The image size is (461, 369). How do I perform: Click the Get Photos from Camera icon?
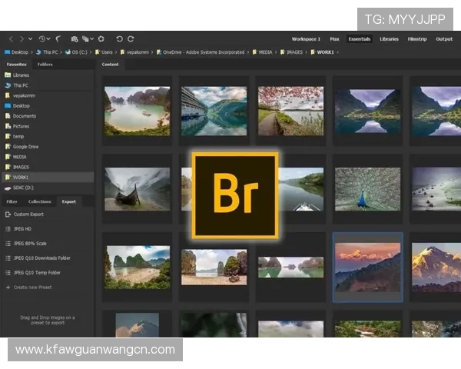[75, 38]
